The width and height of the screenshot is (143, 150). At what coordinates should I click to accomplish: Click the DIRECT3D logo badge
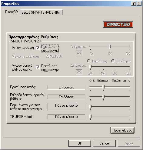pyautogui.click(x=118, y=24)
